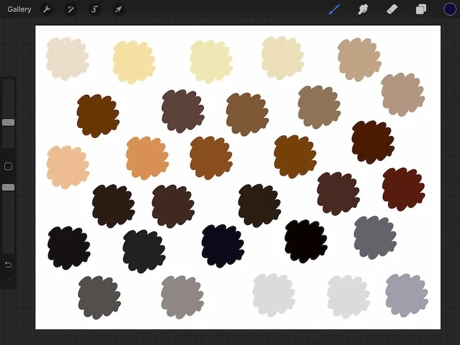460x345 pixels.
Task: Activate the Transform arrow tool
Action: 118,10
